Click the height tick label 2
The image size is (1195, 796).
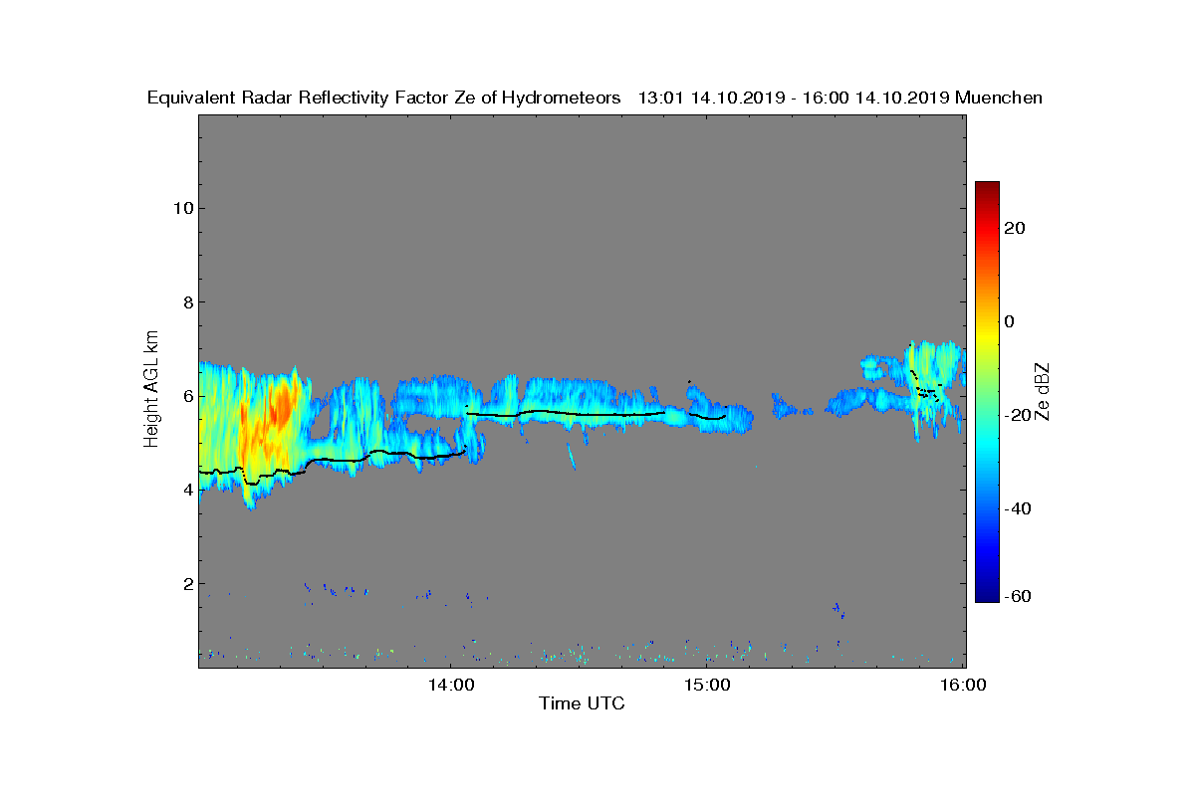(186, 583)
